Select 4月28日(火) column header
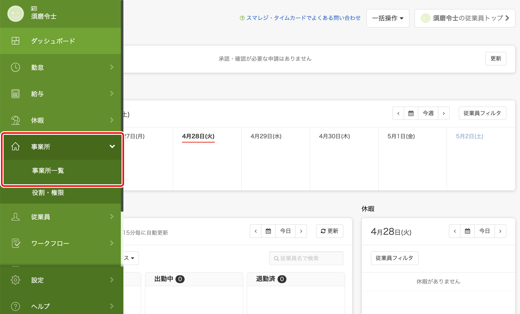 (x=198, y=136)
